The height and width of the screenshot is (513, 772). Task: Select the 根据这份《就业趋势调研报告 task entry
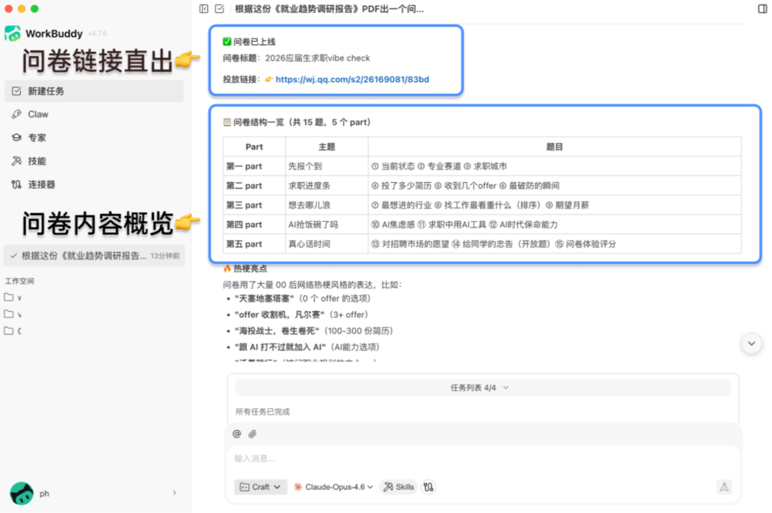(x=94, y=256)
